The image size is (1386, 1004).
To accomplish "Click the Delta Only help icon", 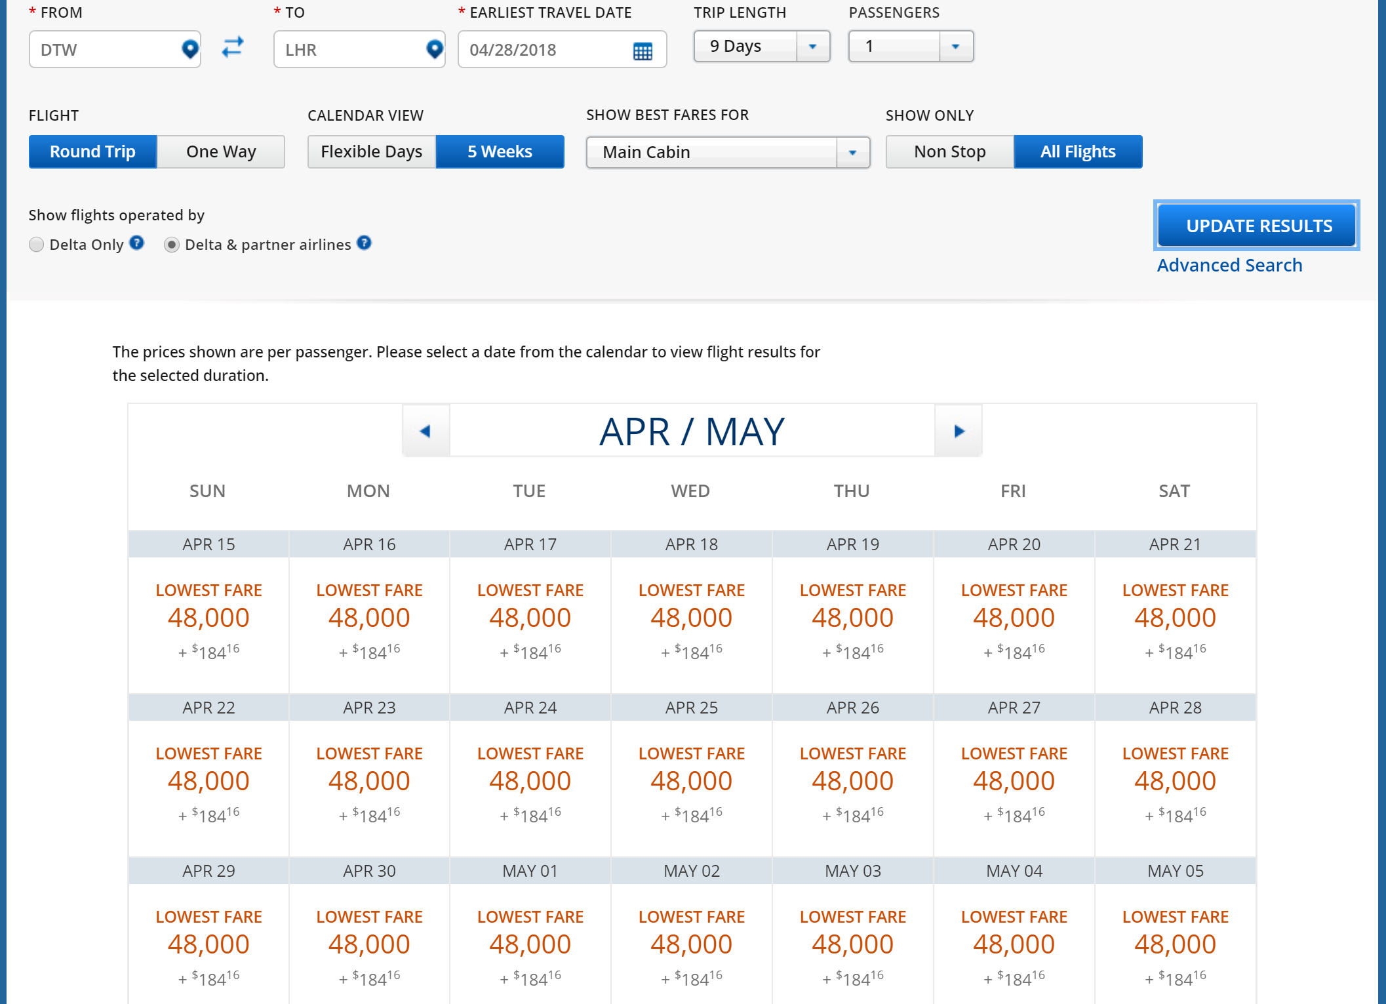I will click(x=136, y=243).
